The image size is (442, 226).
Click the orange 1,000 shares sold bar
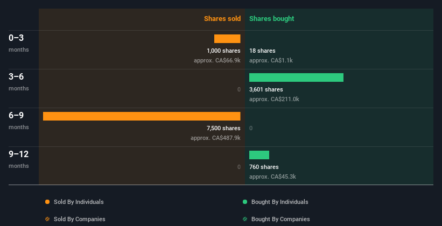click(227, 39)
